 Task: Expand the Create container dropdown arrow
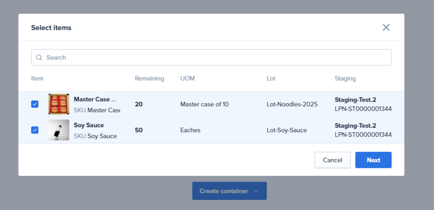tap(256, 191)
